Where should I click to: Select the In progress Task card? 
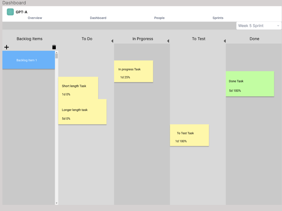[133, 71]
